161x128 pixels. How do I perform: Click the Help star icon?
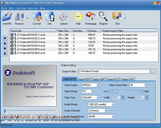click(x=78, y=16)
